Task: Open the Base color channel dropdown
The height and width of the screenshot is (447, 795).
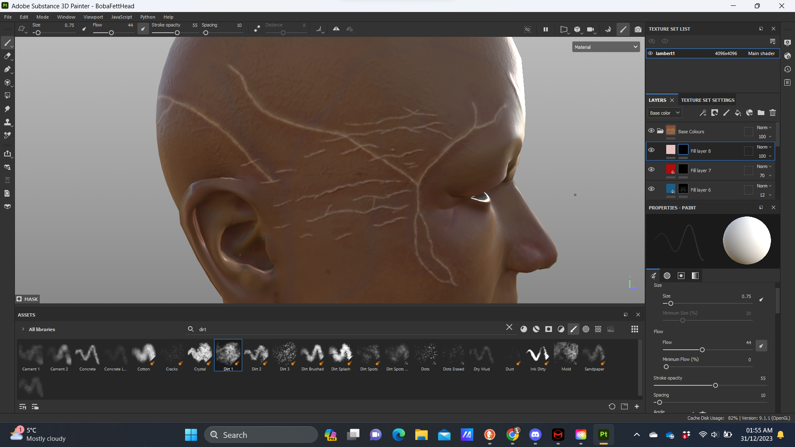Action: [665, 113]
